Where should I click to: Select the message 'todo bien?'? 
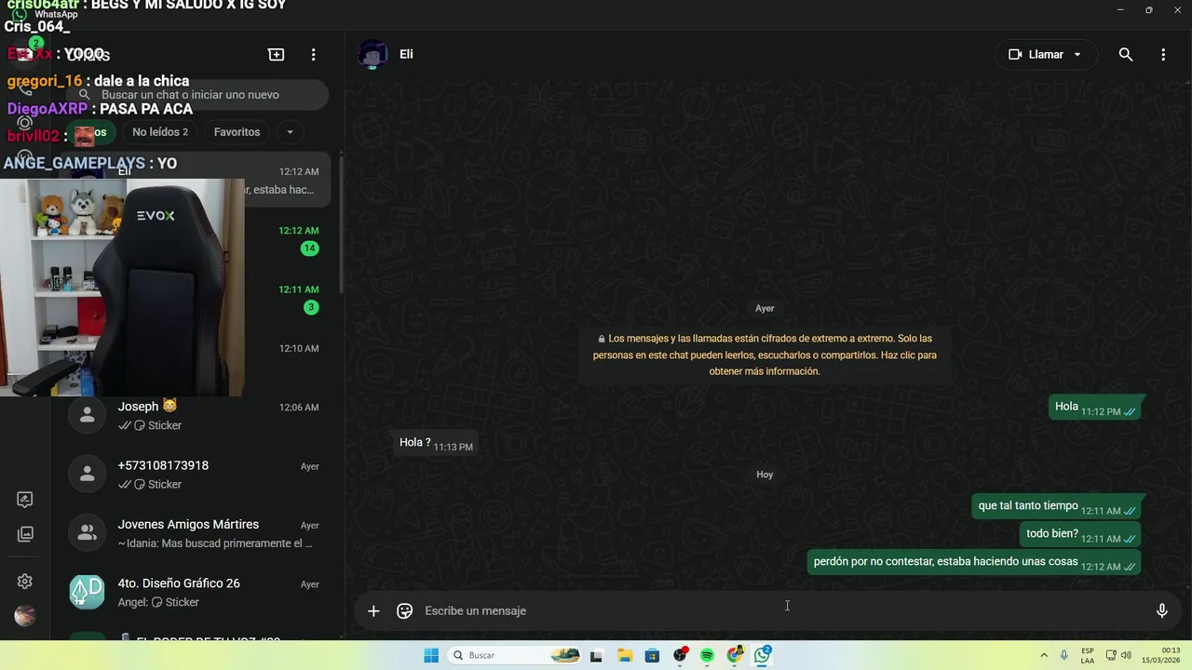(x=1080, y=534)
